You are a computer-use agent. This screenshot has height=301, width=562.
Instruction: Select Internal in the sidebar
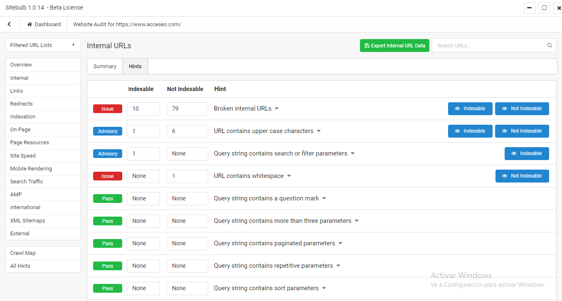click(x=43, y=78)
